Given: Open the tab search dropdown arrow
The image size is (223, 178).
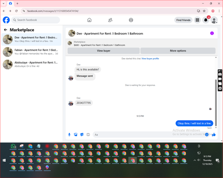Looking at the screenshot, I should (x=4, y=4).
